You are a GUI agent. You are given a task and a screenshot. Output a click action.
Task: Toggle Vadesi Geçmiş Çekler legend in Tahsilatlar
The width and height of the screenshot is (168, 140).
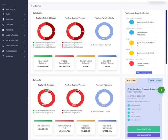click(71, 45)
